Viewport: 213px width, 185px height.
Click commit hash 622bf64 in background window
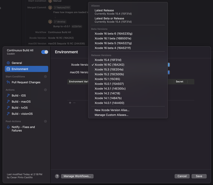[x=77, y=26]
